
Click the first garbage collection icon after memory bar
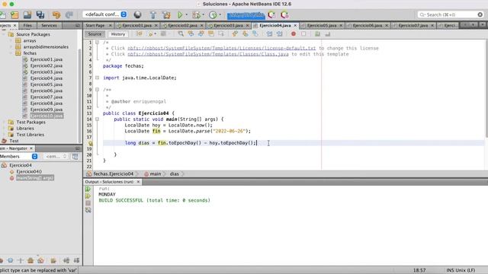[x=271, y=14]
